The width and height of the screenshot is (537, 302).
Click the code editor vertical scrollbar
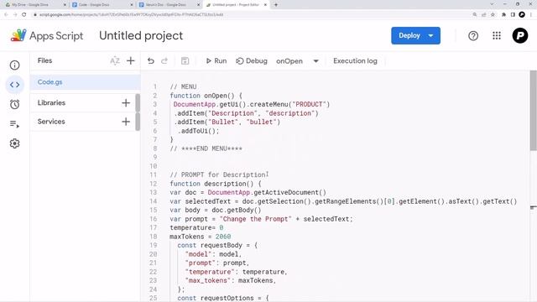click(x=534, y=110)
